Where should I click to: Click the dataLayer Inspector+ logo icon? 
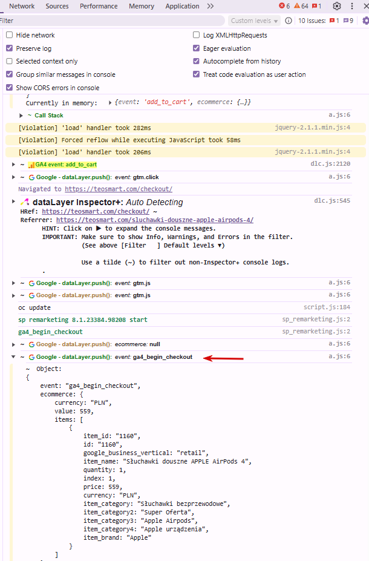[25, 203]
